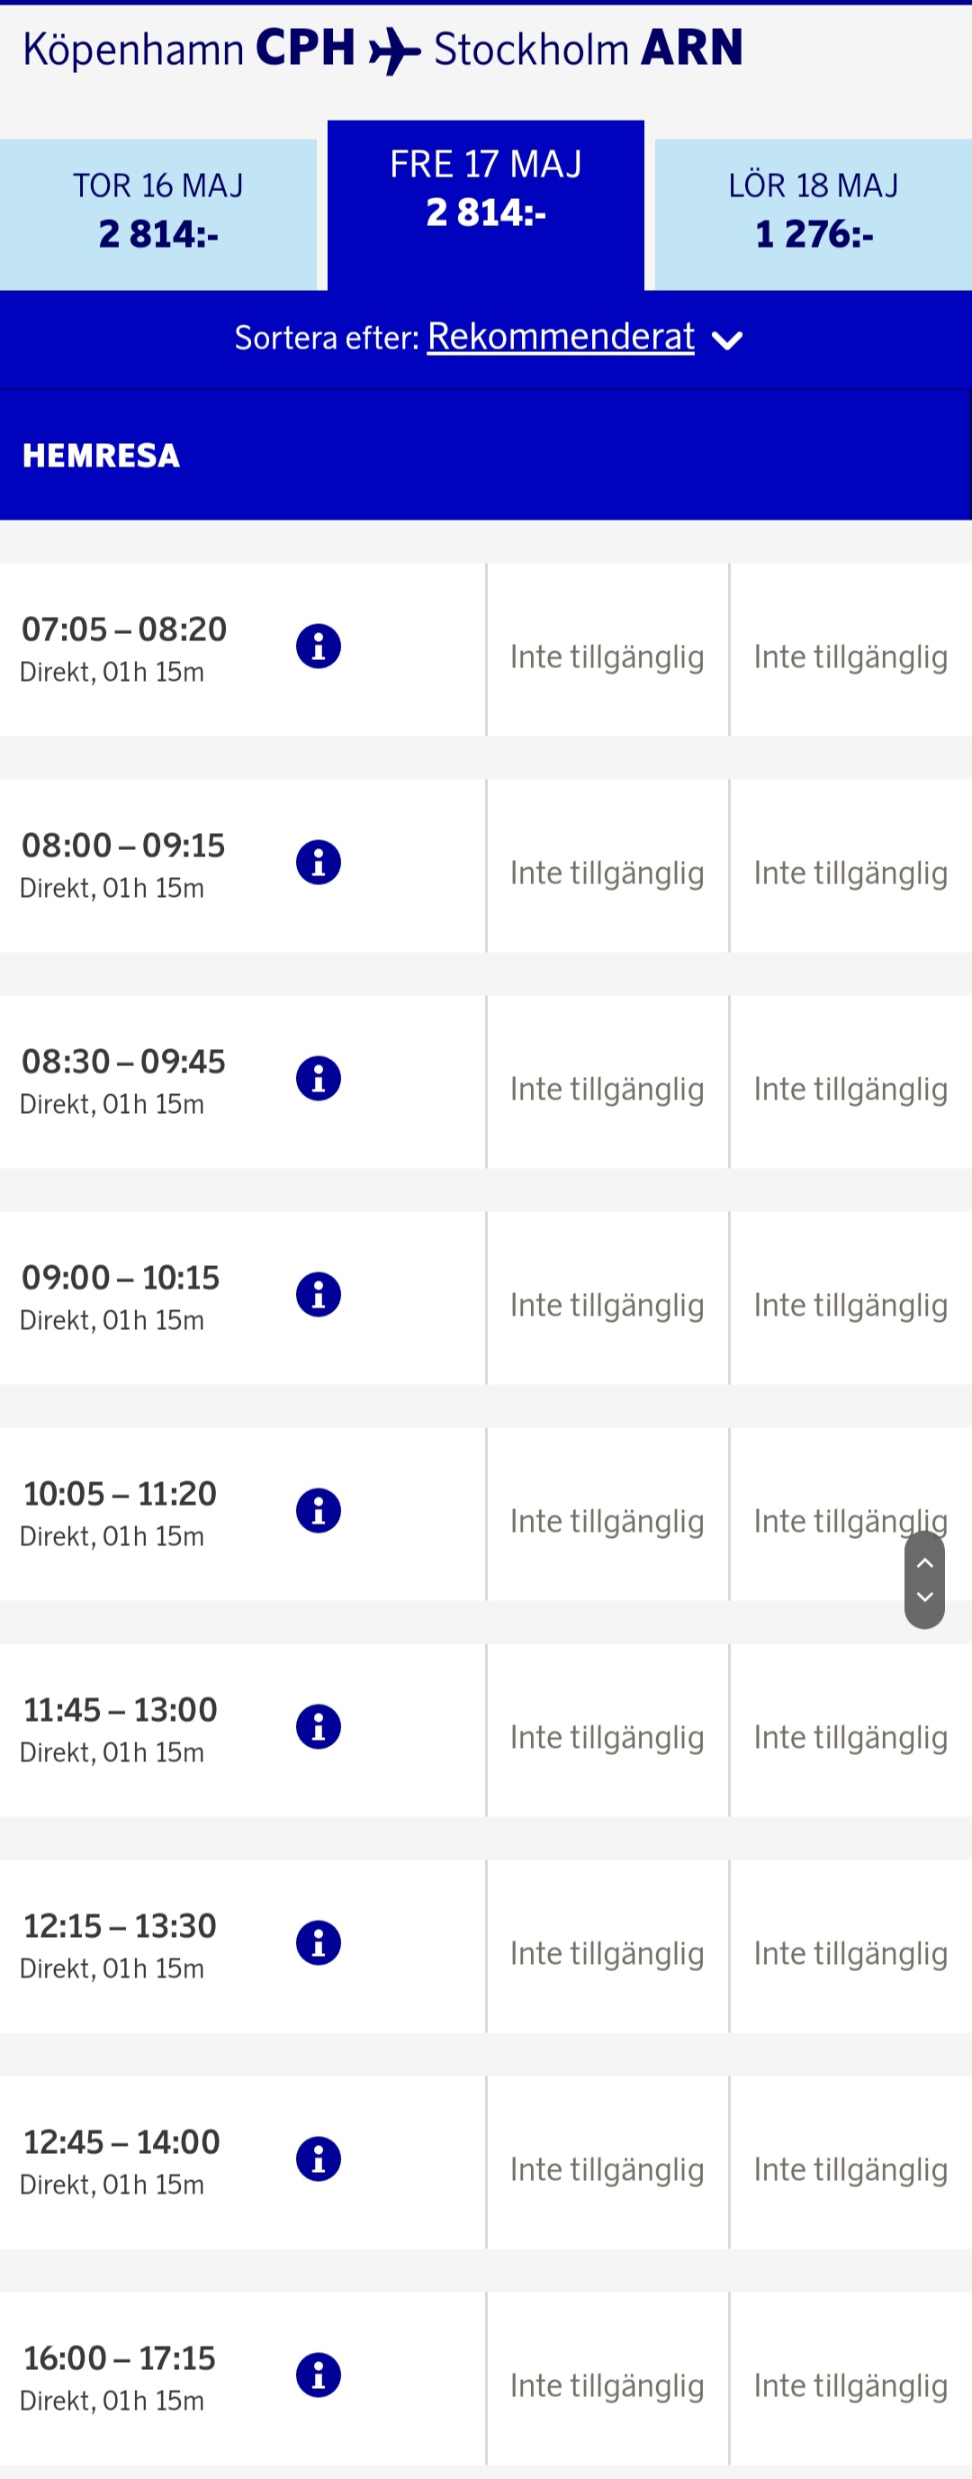
Task: Open the Rekommenderat sorting link
Action: [561, 337]
